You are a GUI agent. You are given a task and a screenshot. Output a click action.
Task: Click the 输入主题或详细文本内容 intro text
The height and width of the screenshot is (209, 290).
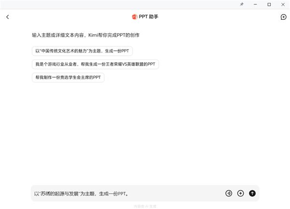point(86,35)
